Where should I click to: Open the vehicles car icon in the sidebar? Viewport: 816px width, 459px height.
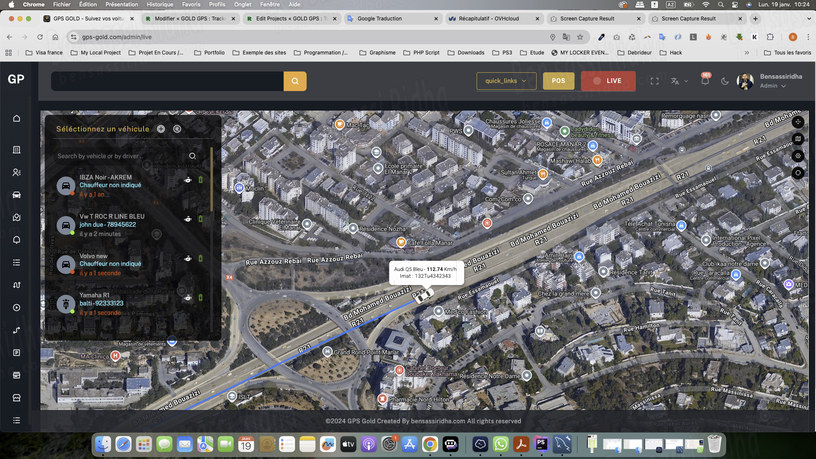[x=17, y=195]
